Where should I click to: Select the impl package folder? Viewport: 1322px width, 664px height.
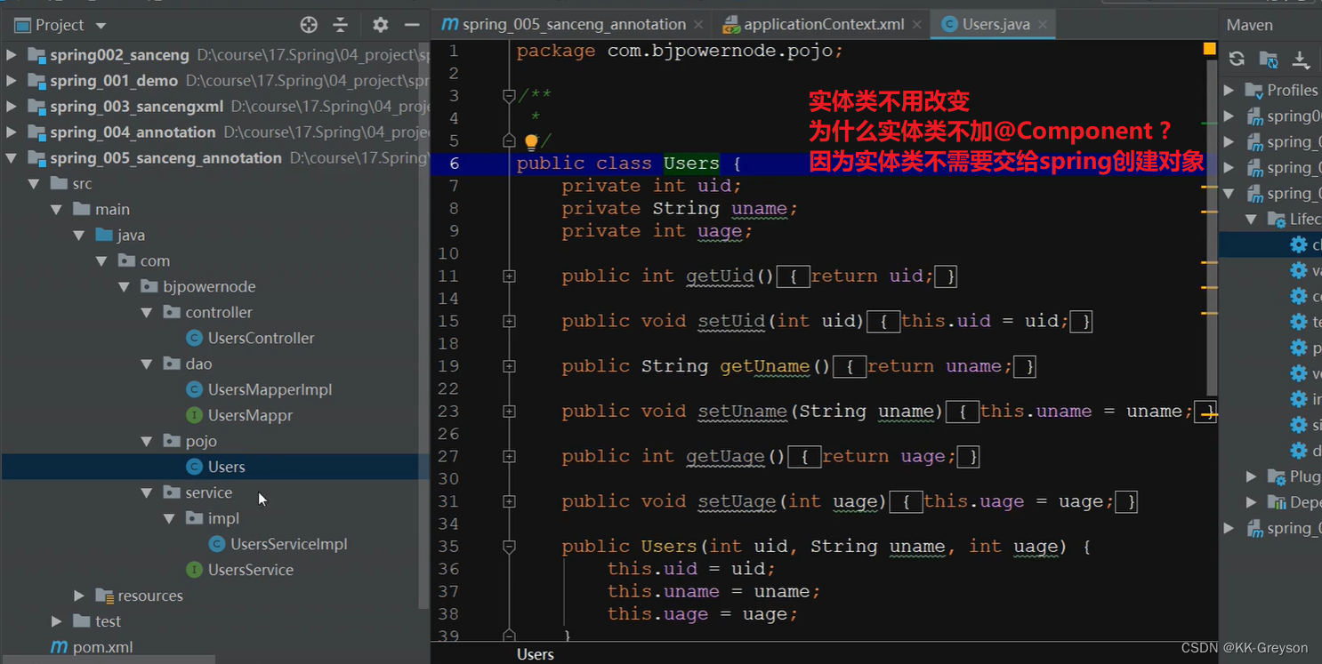pos(223,519)
